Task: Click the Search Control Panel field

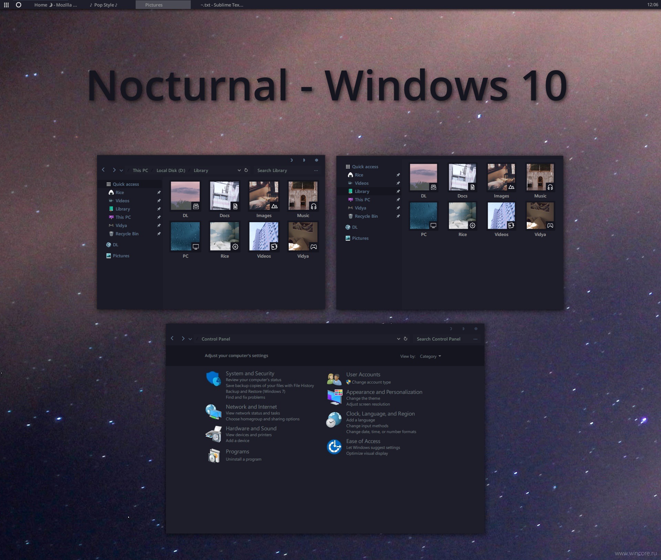Action: [442, 339]
